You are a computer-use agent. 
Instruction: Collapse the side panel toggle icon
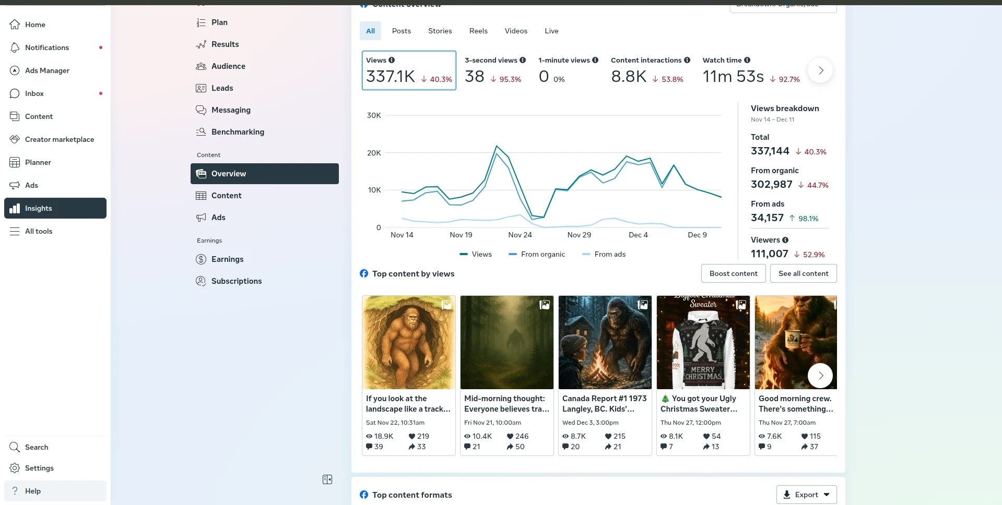[x=327, y=479]
